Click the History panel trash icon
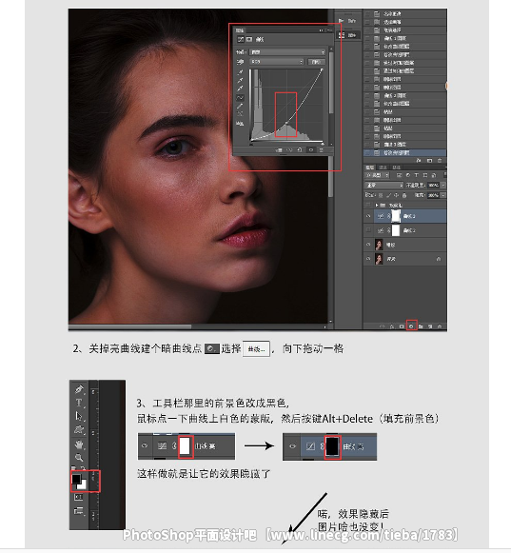Screen dimensions: 511x553 pos(440,161)
